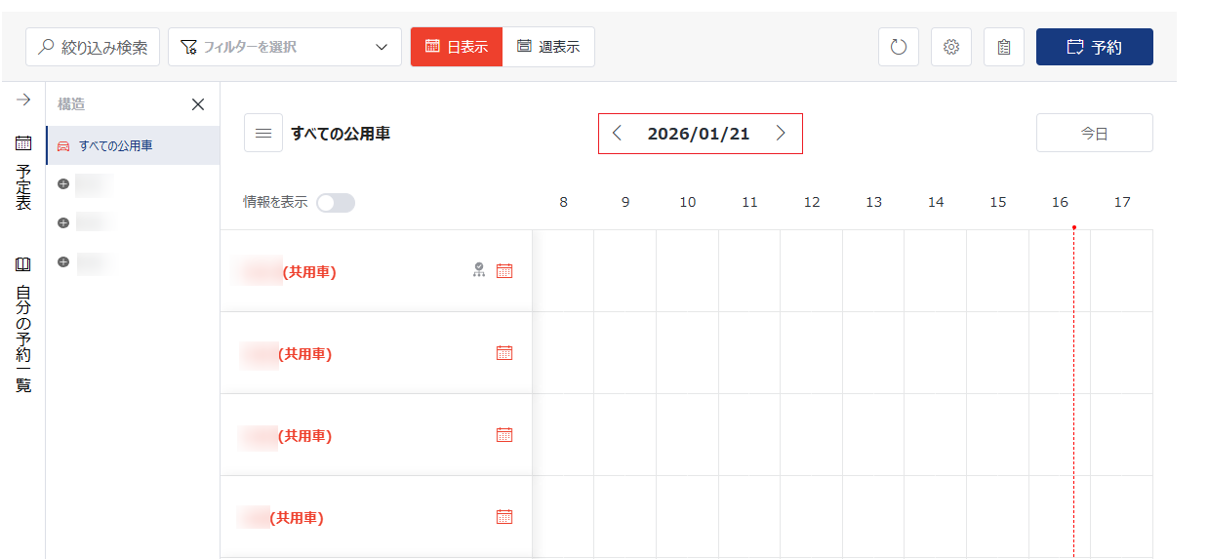Expand the first collapsed tree node
This screenshot has width=1208, height=559.
point(63,183)
